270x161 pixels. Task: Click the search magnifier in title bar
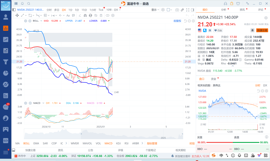coord(29,4)
